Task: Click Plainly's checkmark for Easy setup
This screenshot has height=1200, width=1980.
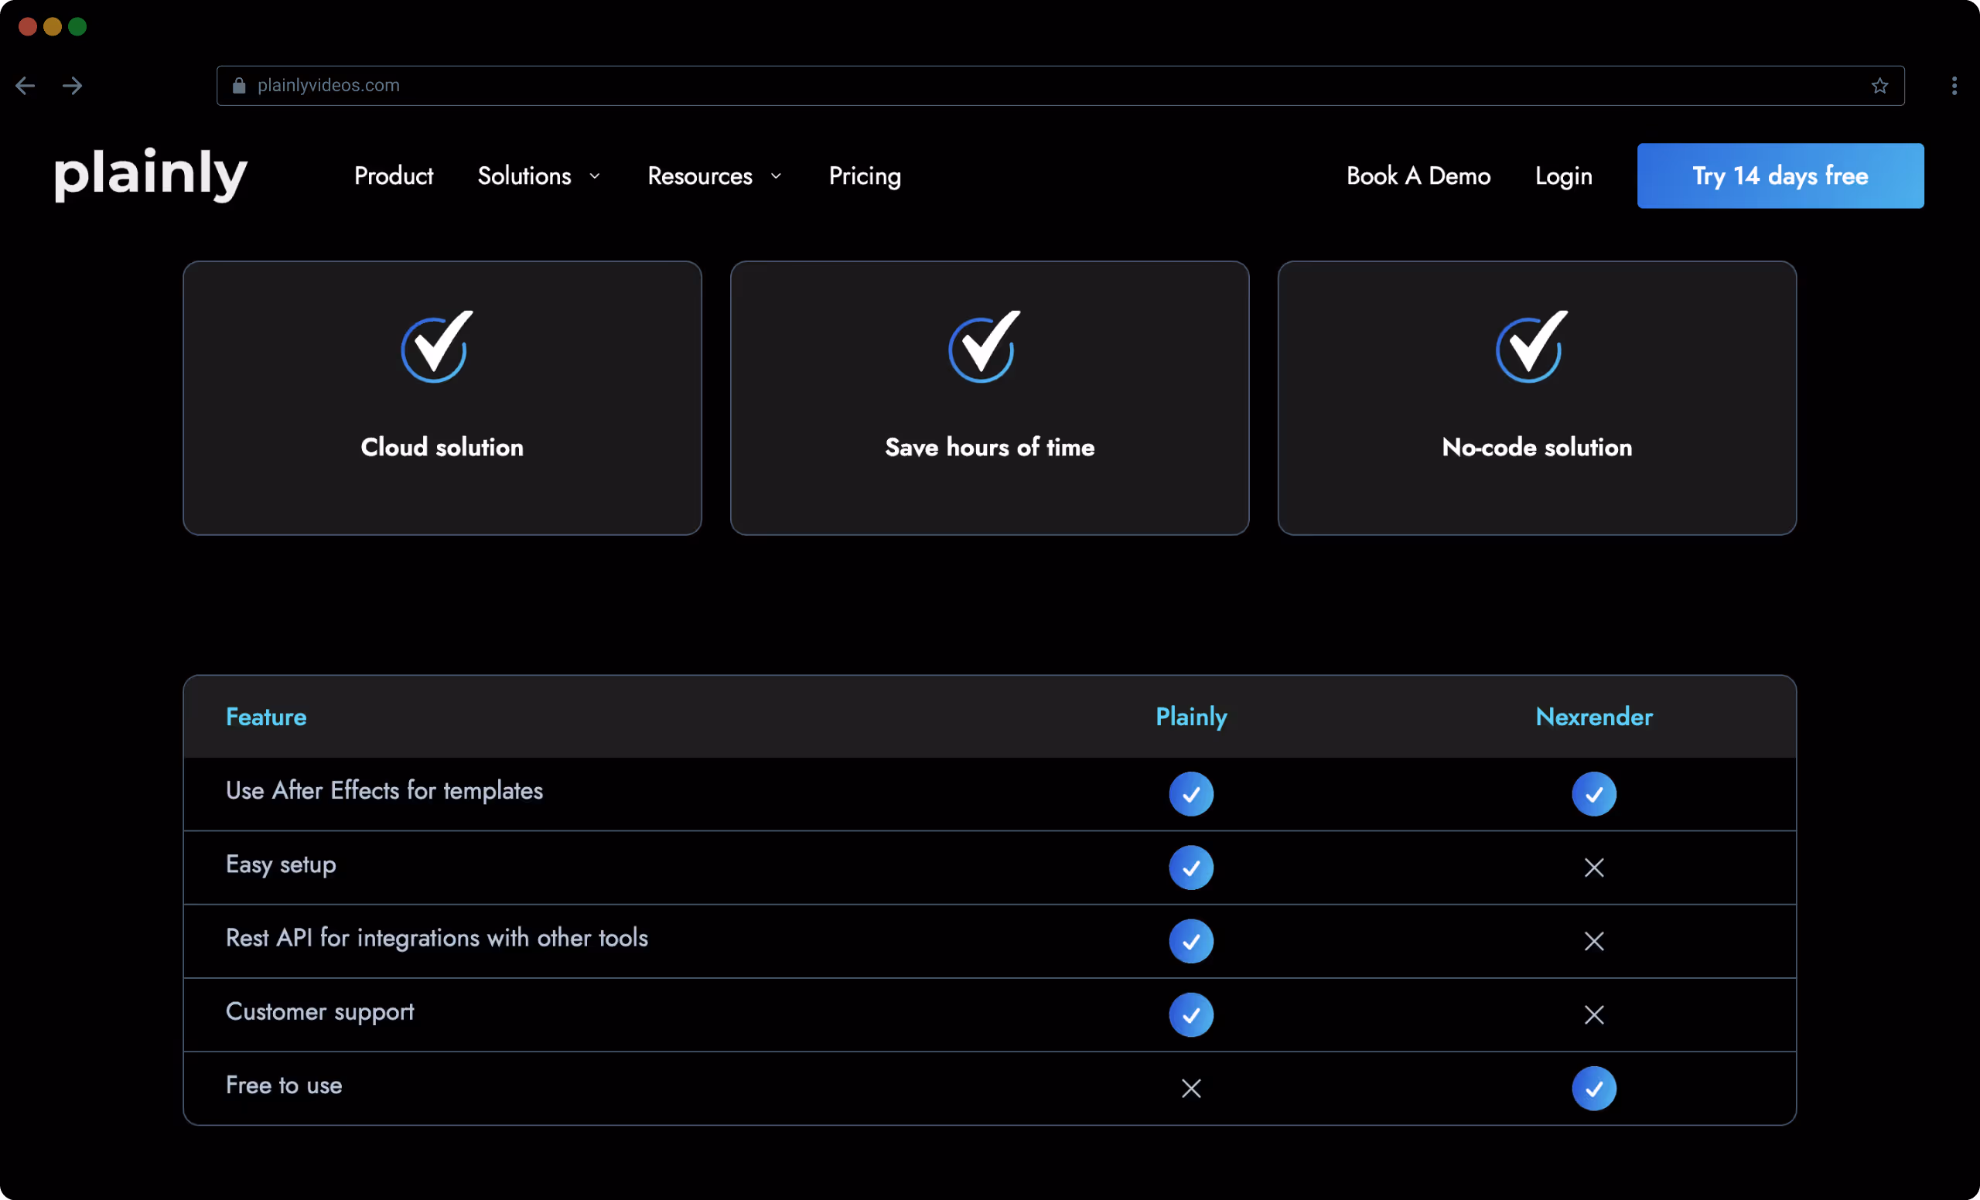Action: click(1191, 868)
